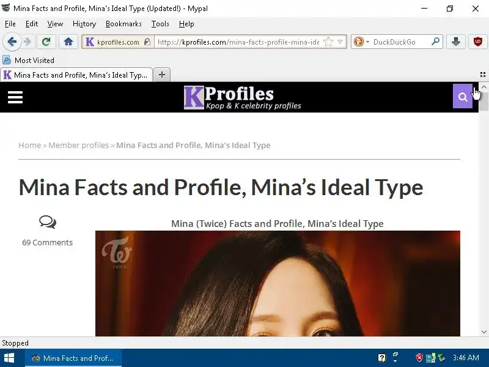Image resolution: width=489 pixels, height=367 pixels.
Task: Open the 69 Comments link
Action: click(x=48, y=242)
